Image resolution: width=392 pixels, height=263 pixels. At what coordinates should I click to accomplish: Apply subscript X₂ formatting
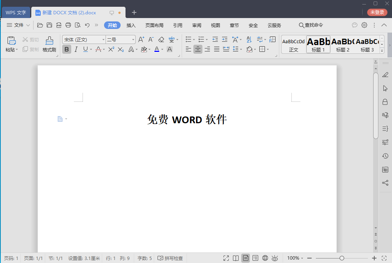[x=121, y=49]
